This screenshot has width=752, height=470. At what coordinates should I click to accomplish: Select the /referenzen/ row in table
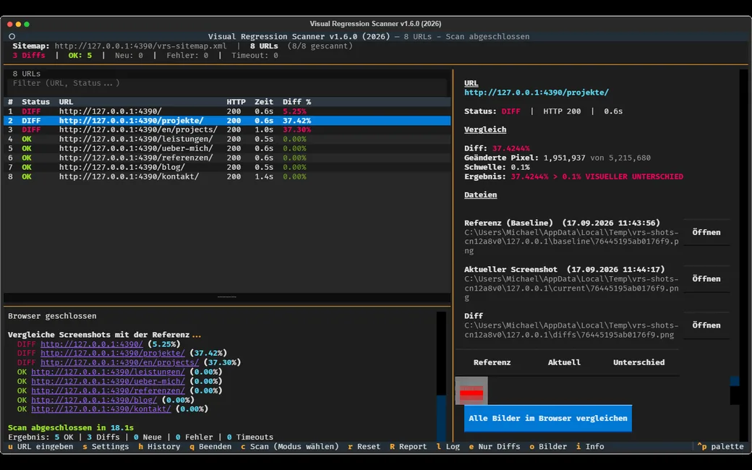227,158
